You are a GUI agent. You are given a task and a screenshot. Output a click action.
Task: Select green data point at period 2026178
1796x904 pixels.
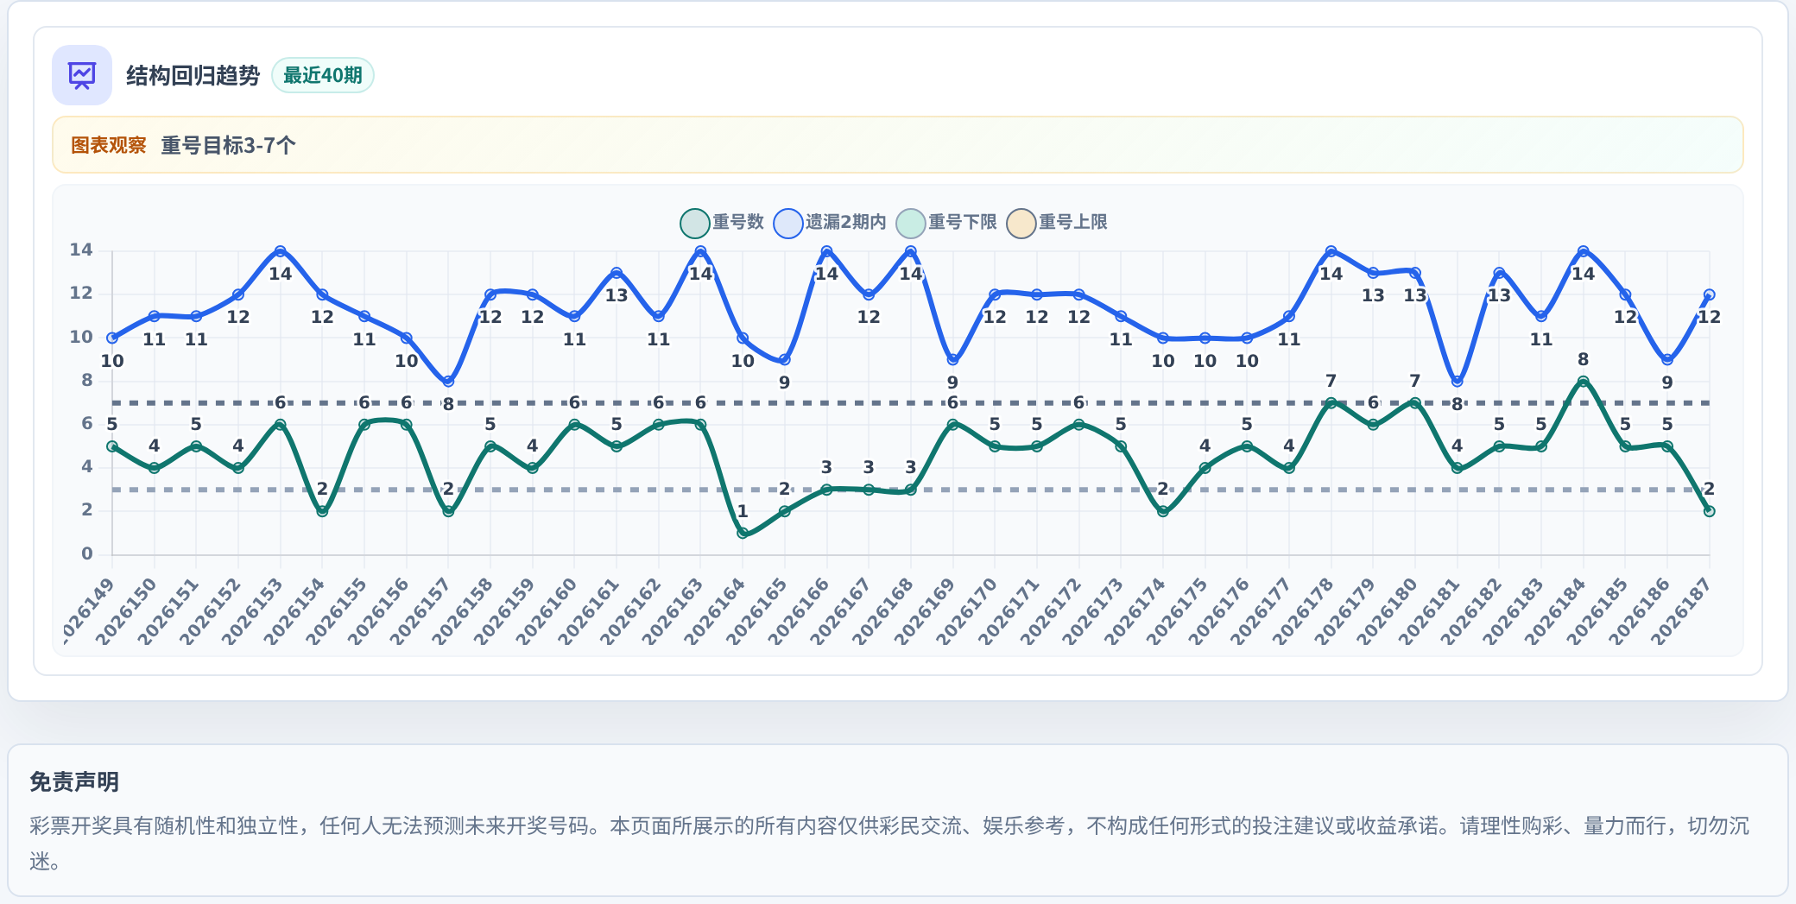click(x=1331, y=403)
